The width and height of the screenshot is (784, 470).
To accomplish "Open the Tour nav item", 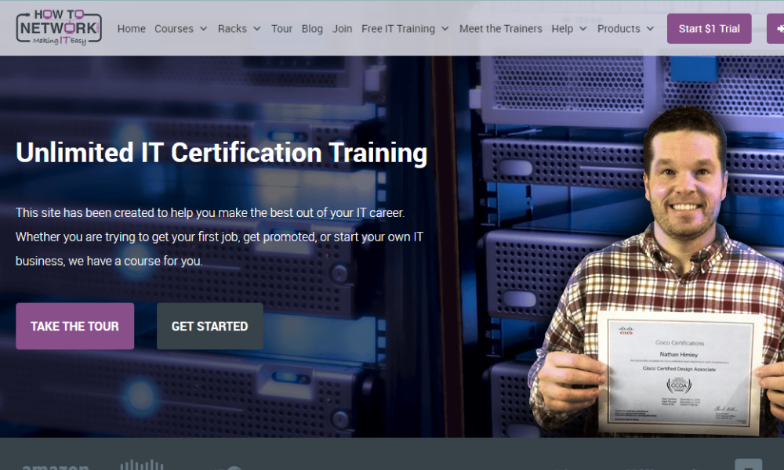I will tap(281, 28).
